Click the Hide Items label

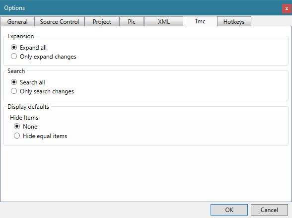coord(24,118)
